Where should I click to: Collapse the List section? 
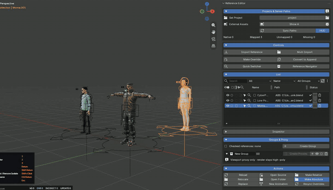click(226, 75)
